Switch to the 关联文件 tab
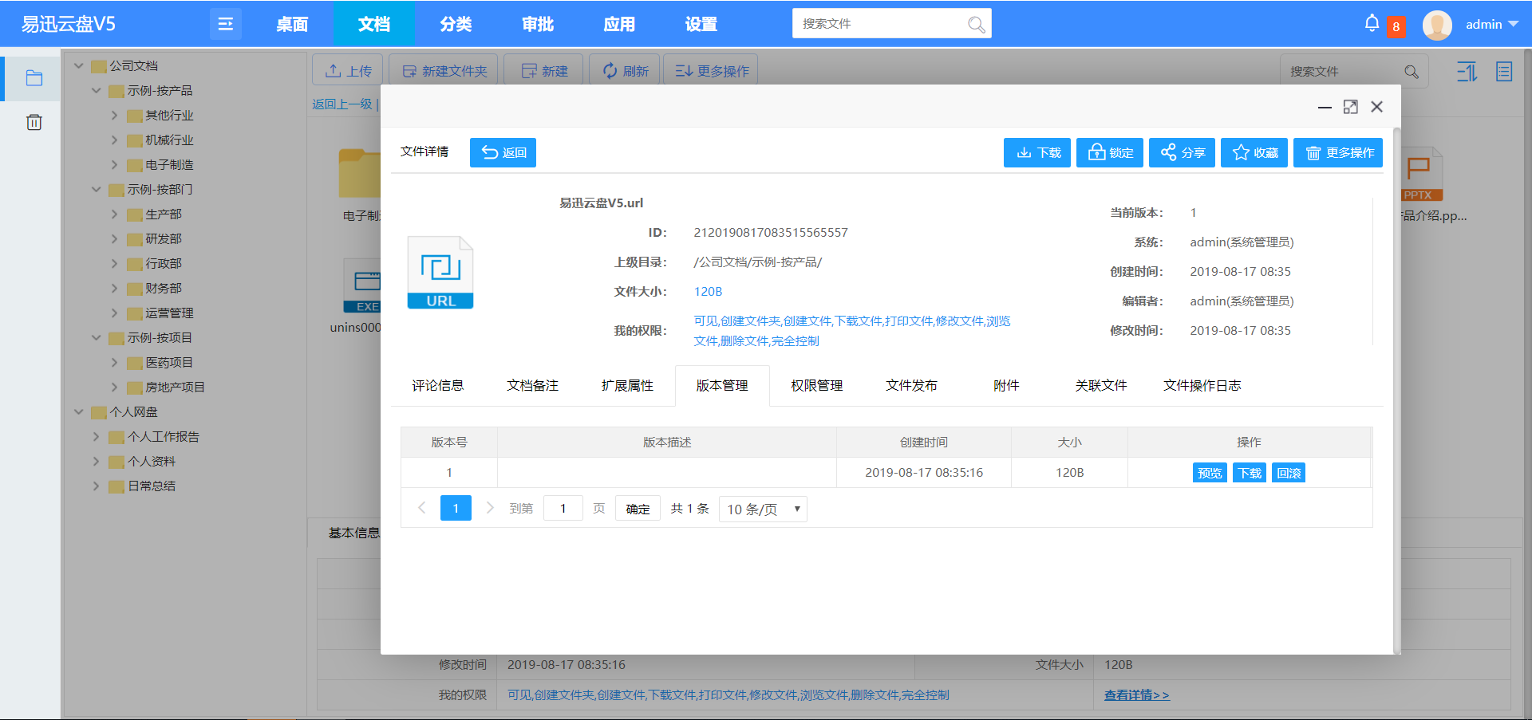The width and height of the screenshot is (1532, 720). [x=1101, y=386]
